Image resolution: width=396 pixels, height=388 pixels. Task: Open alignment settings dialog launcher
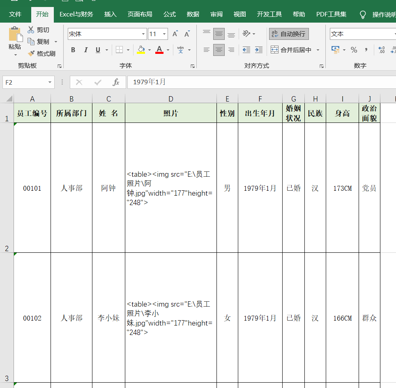(x=322, y=66)
